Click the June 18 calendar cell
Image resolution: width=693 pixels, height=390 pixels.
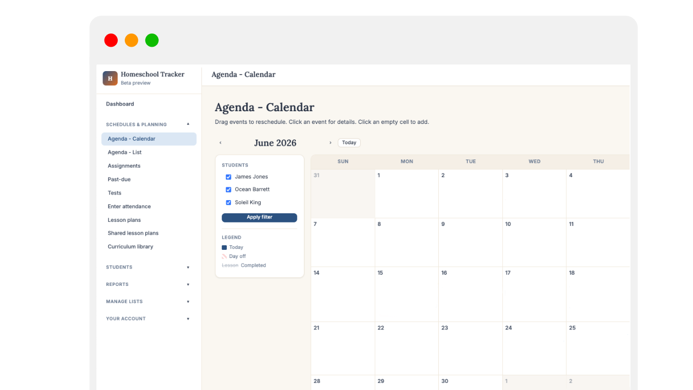tap(598, 295)
